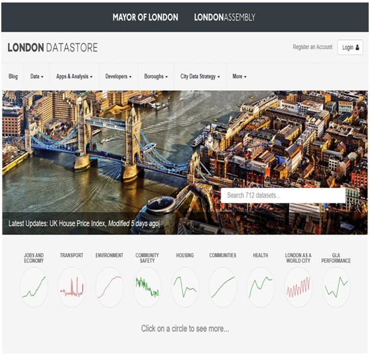Viewport: 370px width, 355px height.
Task: Click the Community Safety chart circle
Action: (147, 287)
